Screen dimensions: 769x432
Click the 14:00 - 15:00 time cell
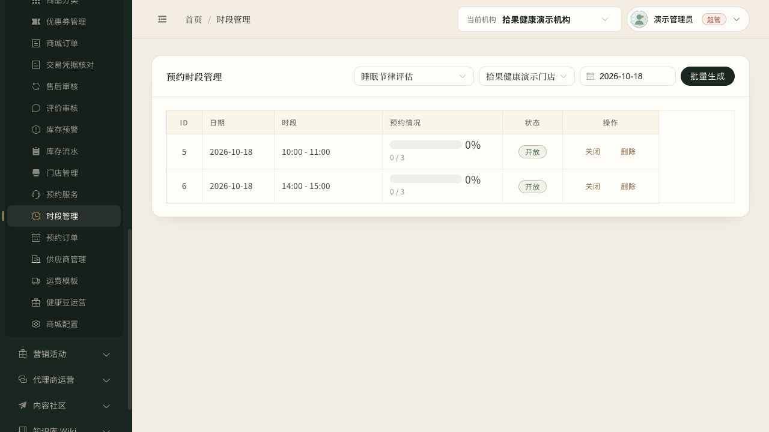pyautogui.click(x=328, y=186)
